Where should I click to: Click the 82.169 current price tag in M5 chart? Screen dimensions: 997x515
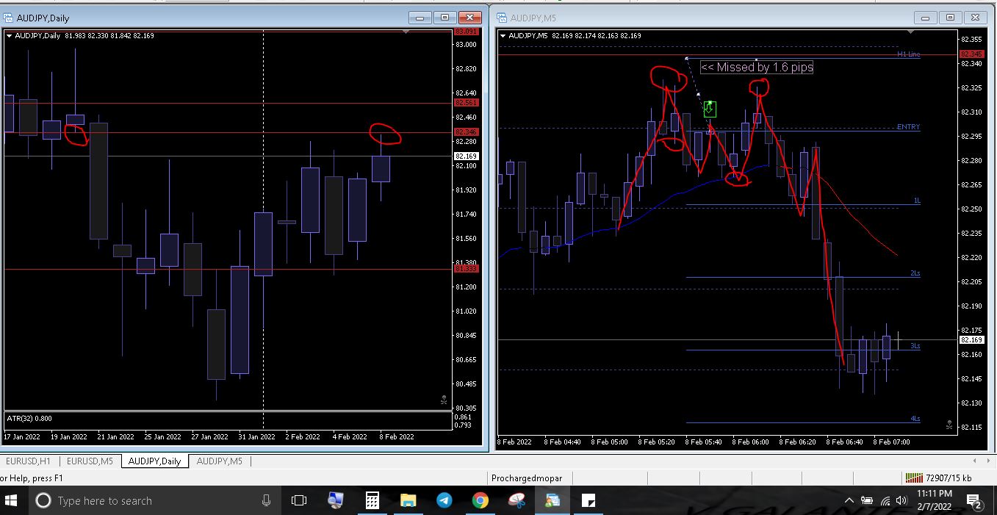click(x=972, y=340)
